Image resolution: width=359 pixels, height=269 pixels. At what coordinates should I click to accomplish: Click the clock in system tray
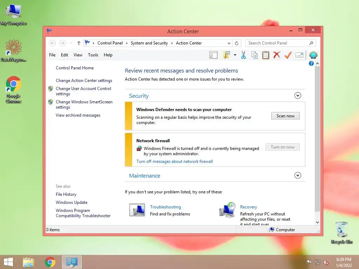tap(344, 262)
